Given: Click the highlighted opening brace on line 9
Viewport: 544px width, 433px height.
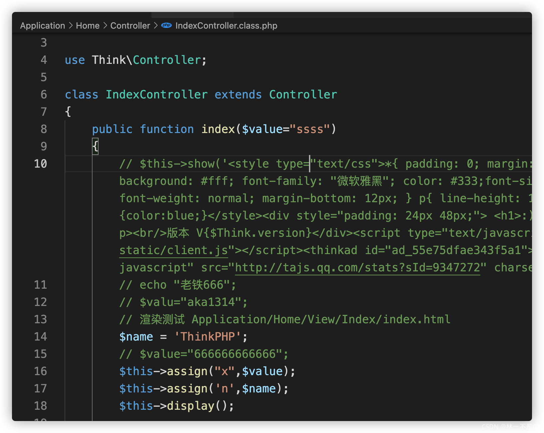Looking at the screenshot, I should pyautogui.click(x=95, y=146).
